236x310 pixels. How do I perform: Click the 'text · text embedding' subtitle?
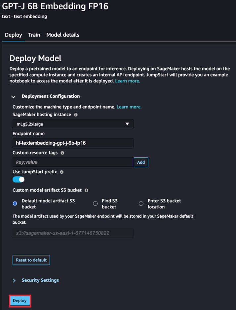pyautogui.click(x=24, y=17)
